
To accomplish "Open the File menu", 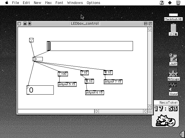I will 15,3.
